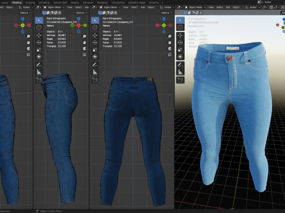Pick Cursor tool in rendered perspective viewport
Image resolution: width=285 pixels, height=213 pixels.
point(180,27)
